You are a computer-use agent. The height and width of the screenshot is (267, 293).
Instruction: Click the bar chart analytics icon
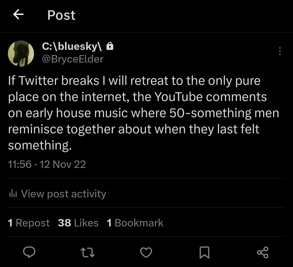[x=12, y=194]
